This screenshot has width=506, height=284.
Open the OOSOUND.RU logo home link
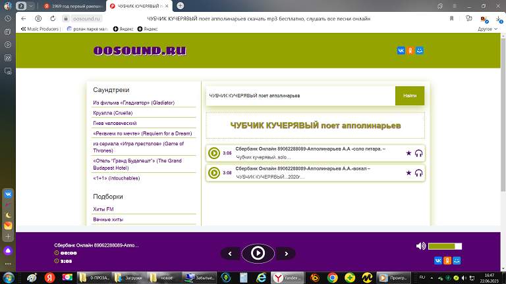click(140, 51)
